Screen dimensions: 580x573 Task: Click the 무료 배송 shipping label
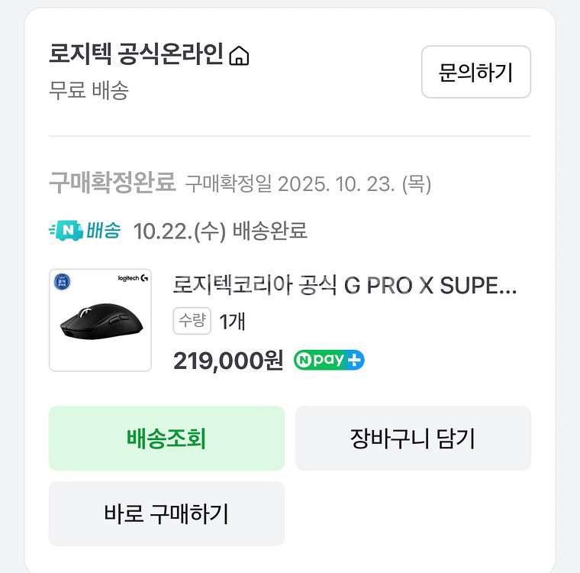89,90
